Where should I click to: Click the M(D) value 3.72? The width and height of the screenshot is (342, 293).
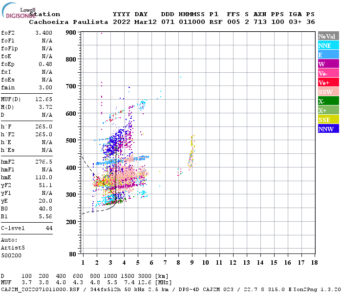pyautogui.click(x=45, y=107)
